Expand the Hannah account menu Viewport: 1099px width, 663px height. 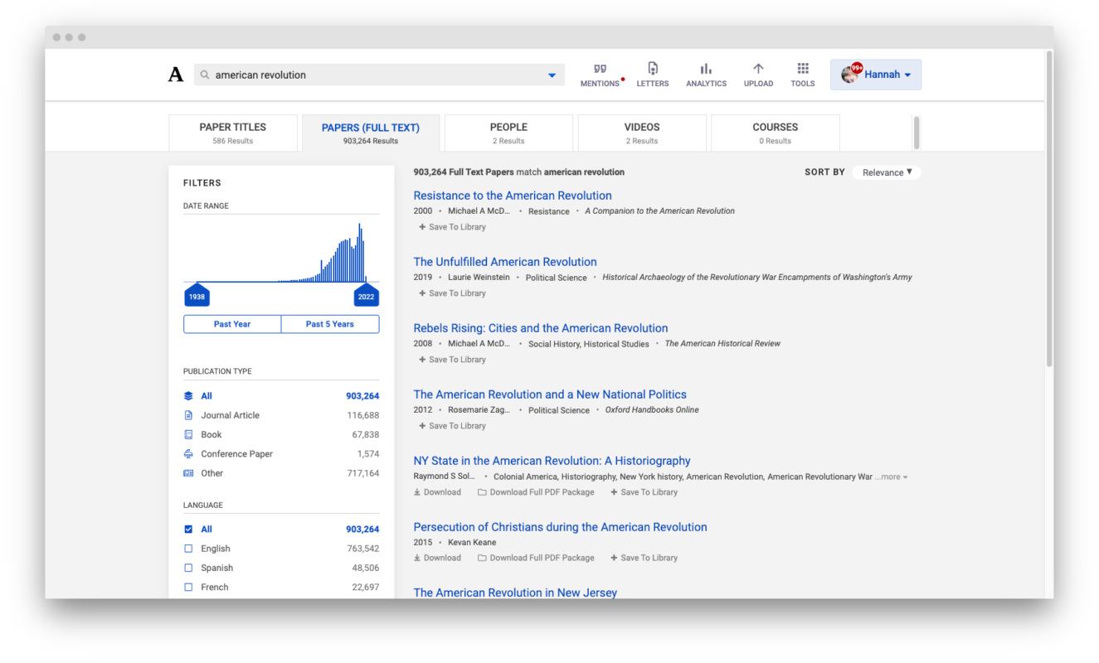(876, 75)
